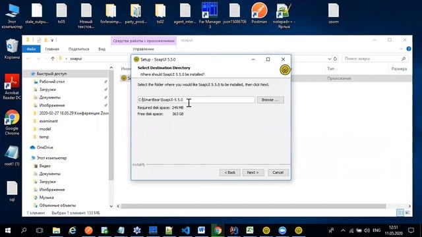The image size is (422, 237).
Task: Click the Средства работы с приложениями tab
Action: 144,41
